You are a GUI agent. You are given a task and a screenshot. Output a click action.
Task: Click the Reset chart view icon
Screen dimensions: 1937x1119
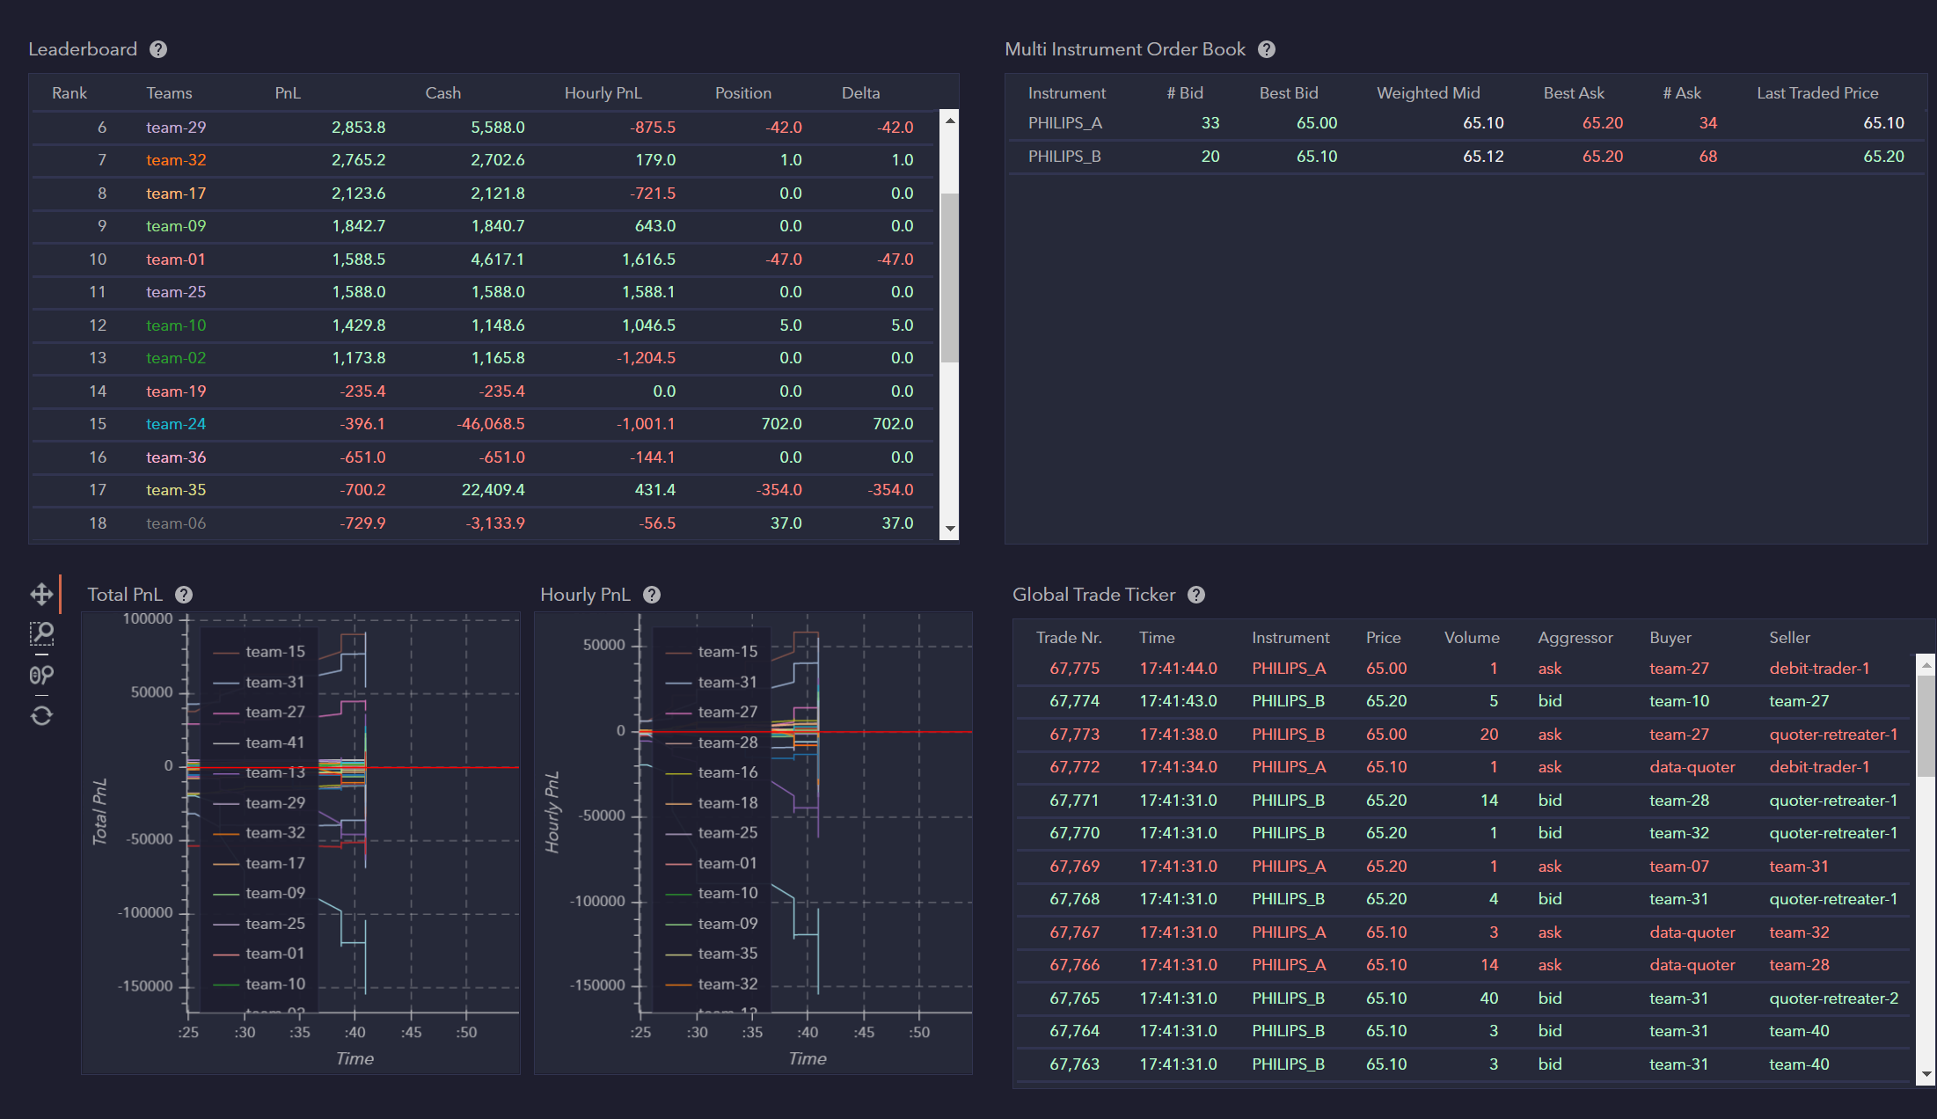tap(41, 715)
